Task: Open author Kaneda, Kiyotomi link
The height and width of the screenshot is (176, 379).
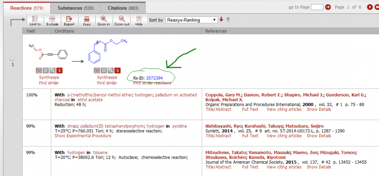Action: [x=267, y=157]
